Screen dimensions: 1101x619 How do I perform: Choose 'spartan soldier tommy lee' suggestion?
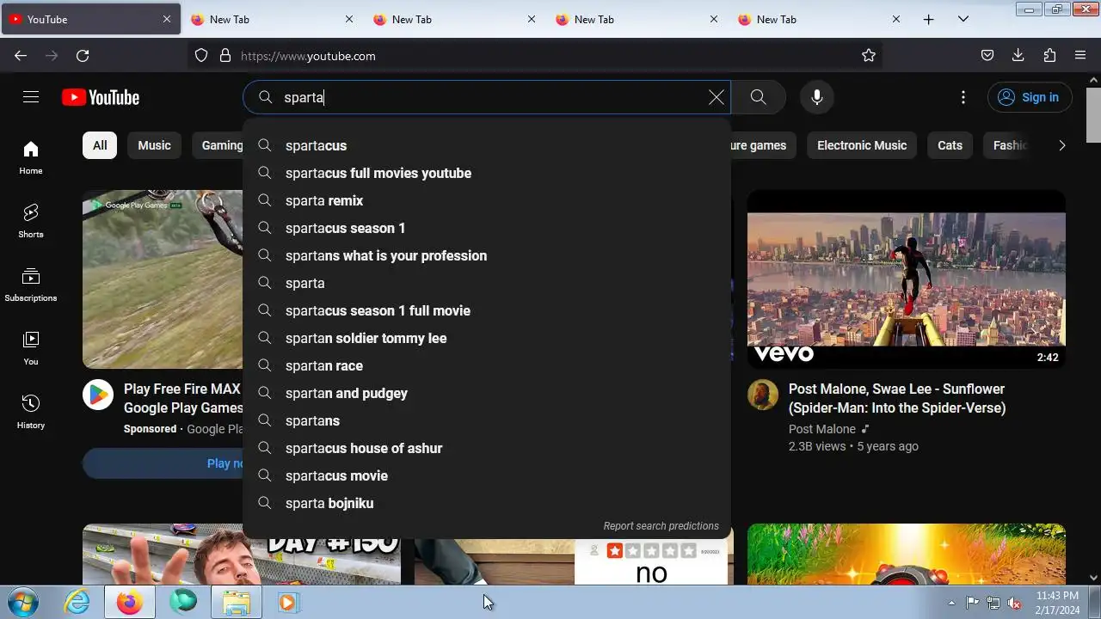tap(487, 338)
